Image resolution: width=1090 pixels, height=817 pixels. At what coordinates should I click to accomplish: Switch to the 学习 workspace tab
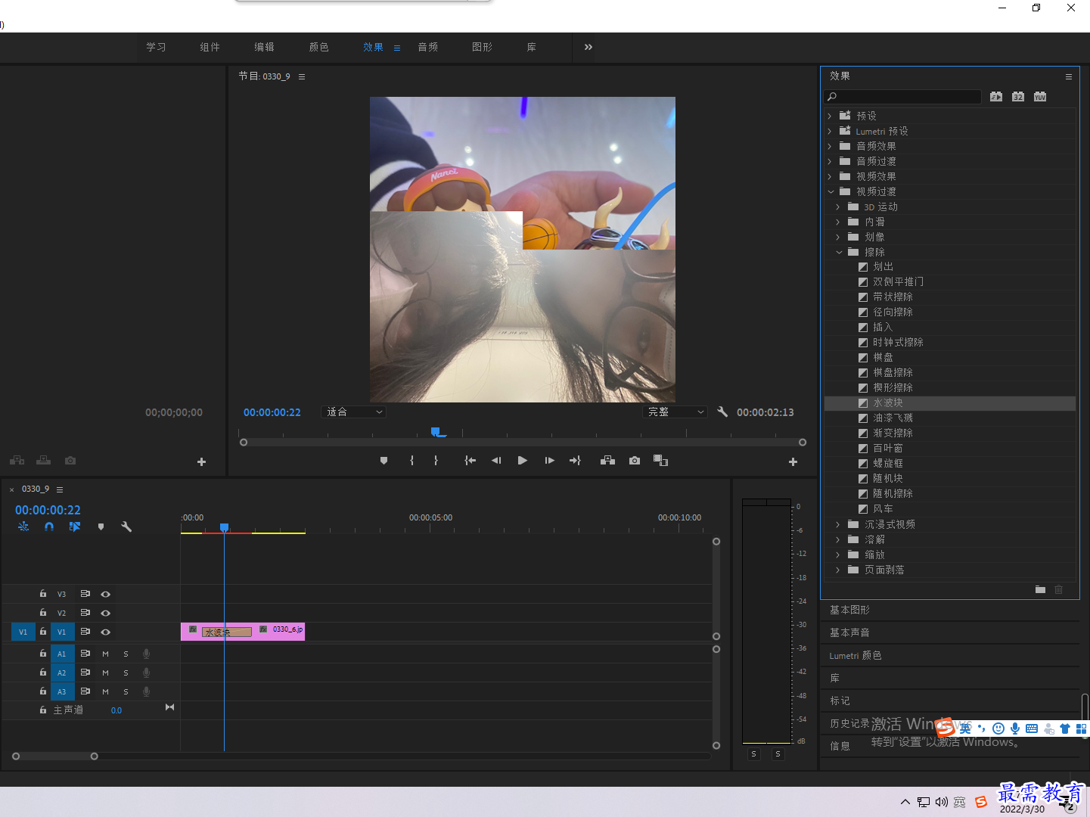[156, 47]
